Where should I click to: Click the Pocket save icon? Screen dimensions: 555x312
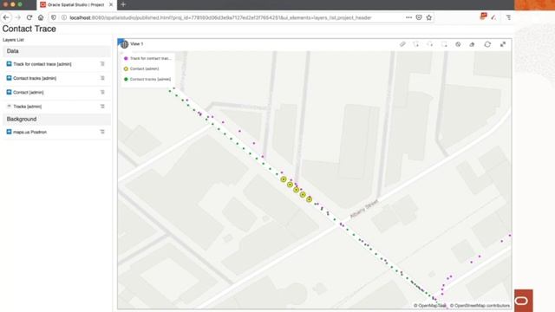pos(419,17)
